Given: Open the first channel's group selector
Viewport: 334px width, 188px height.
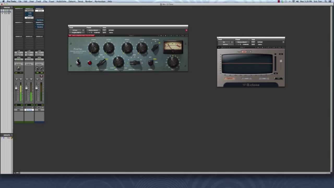Looking at the screenshot, I should tap(19, 64).
